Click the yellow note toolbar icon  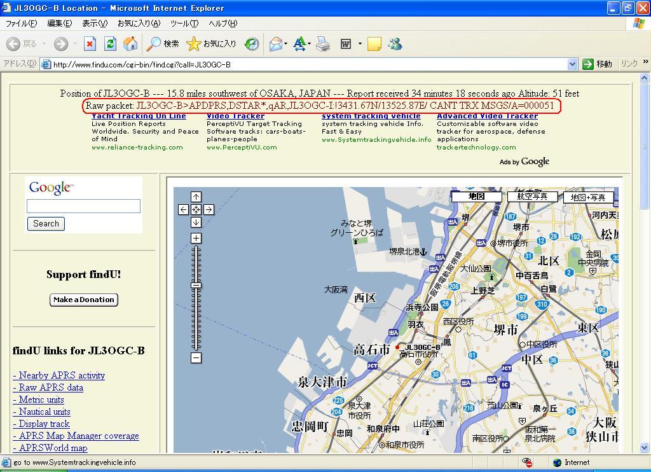[374, 44]
